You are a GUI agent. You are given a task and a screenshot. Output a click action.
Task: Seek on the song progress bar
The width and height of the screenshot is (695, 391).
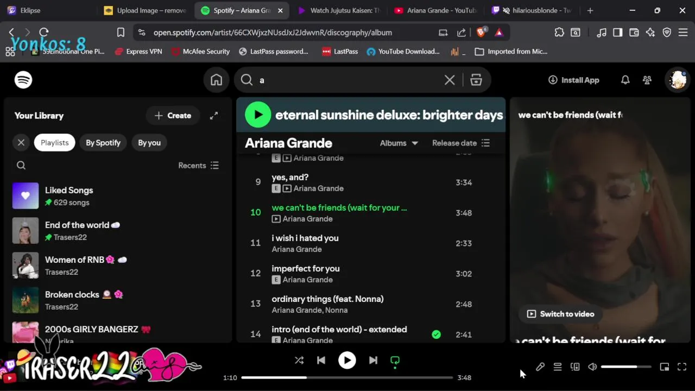[x=347, y=377]
